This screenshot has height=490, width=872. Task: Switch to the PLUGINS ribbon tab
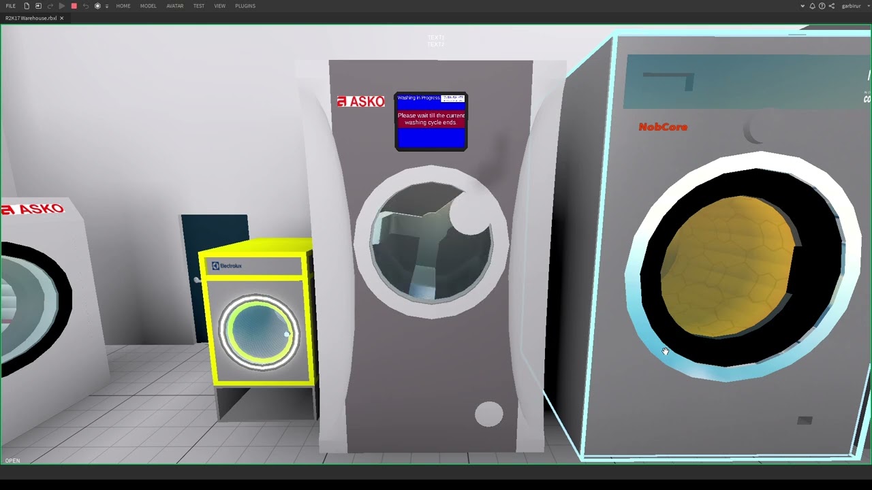click(245, 6)
